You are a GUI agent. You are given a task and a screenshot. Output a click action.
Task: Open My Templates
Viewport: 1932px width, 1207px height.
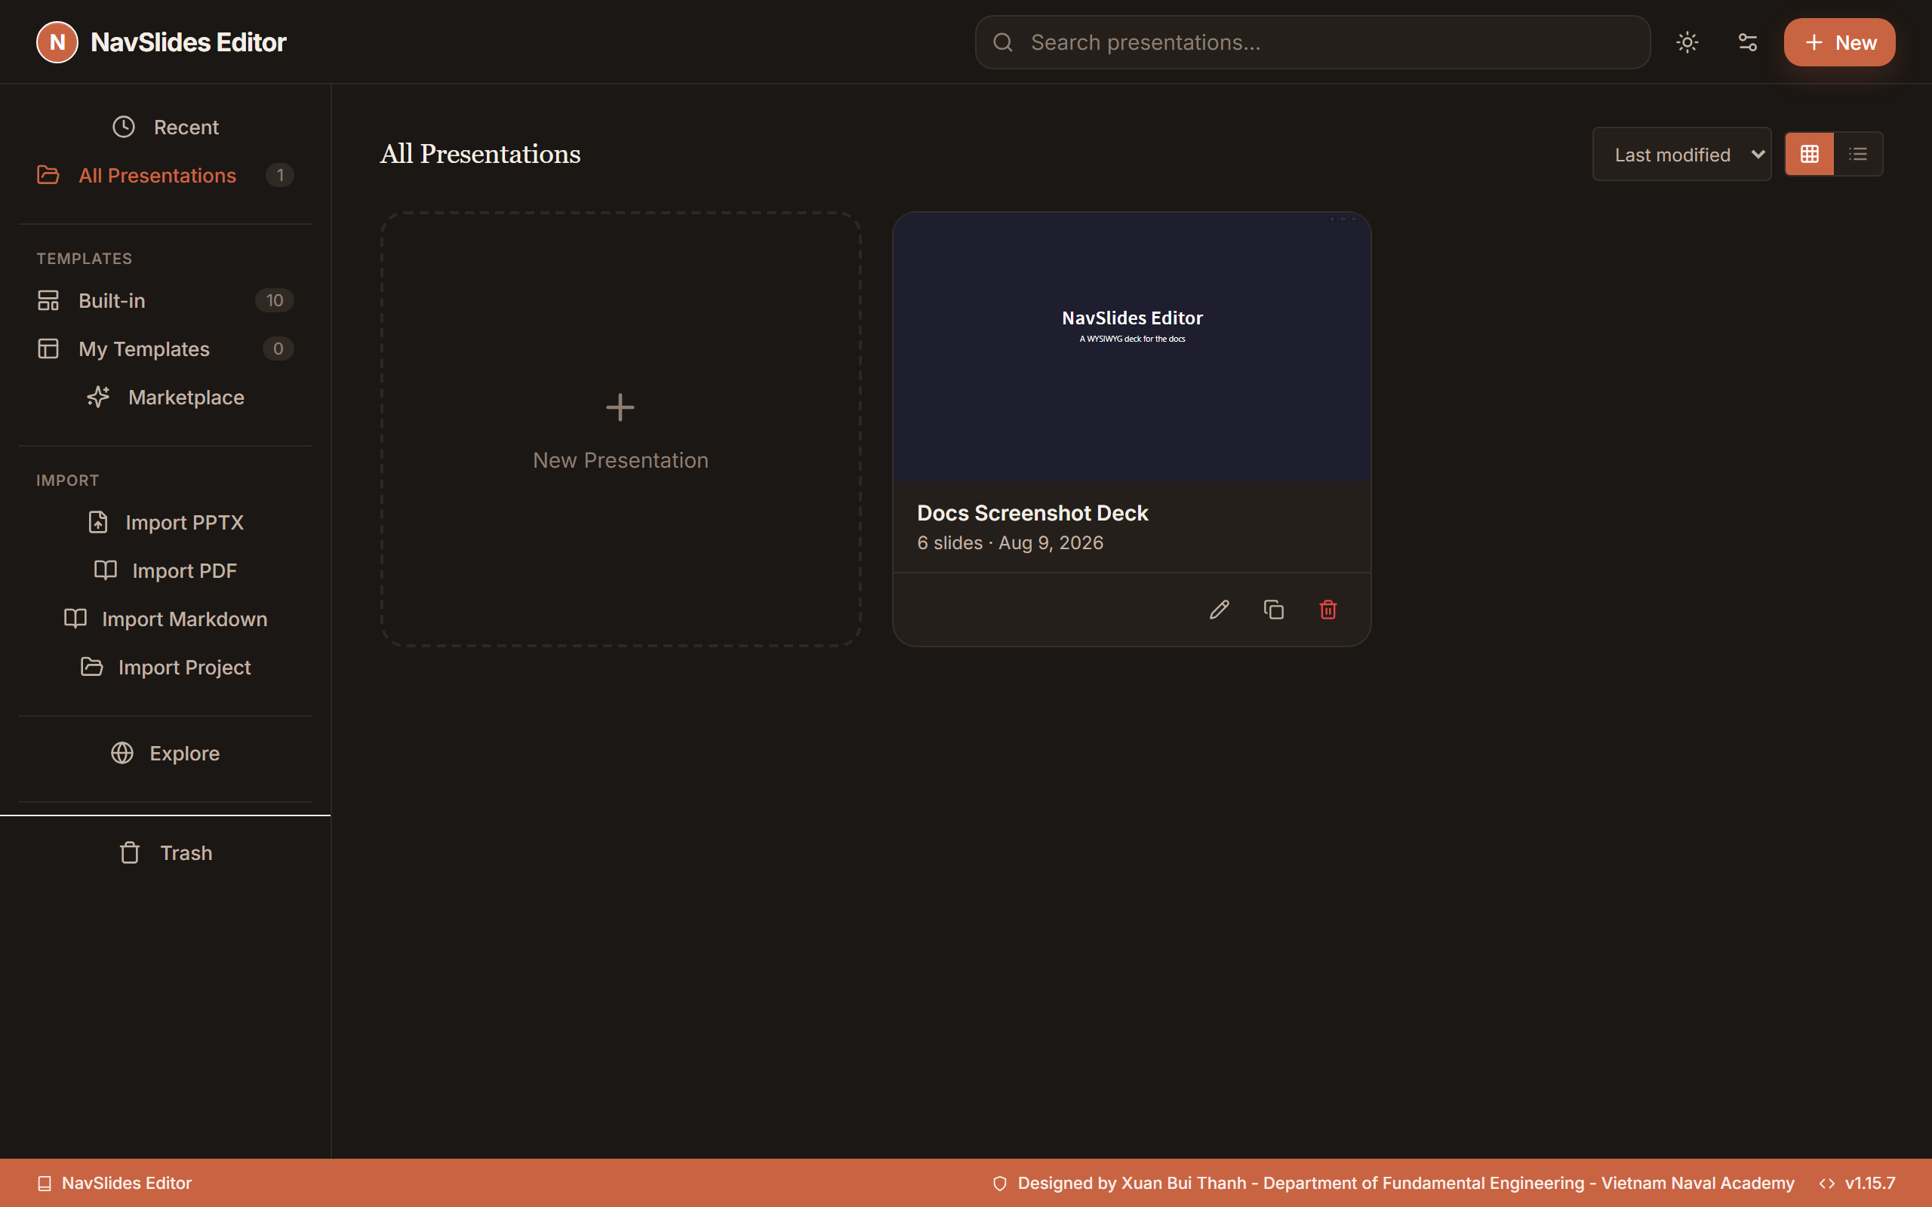[165, 349]
